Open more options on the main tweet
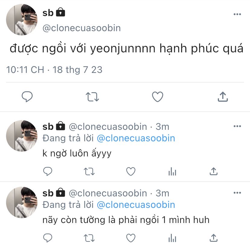 (237, 14)
